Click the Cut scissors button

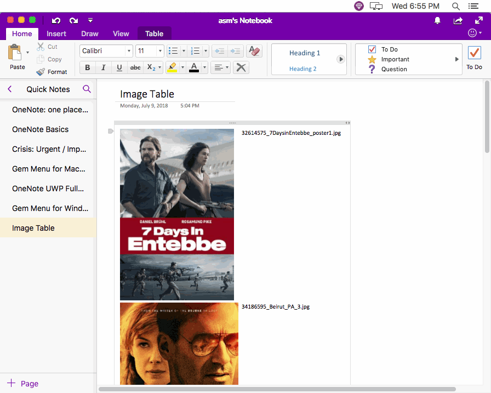pyautogui.click(x=47, y=47)
